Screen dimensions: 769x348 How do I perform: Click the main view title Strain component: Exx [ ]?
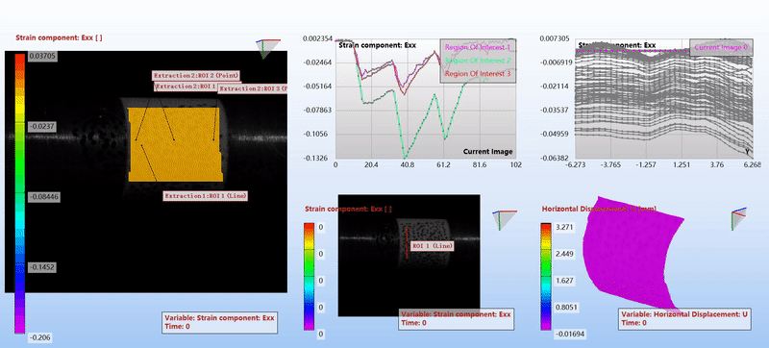click(x=59, y=37)
